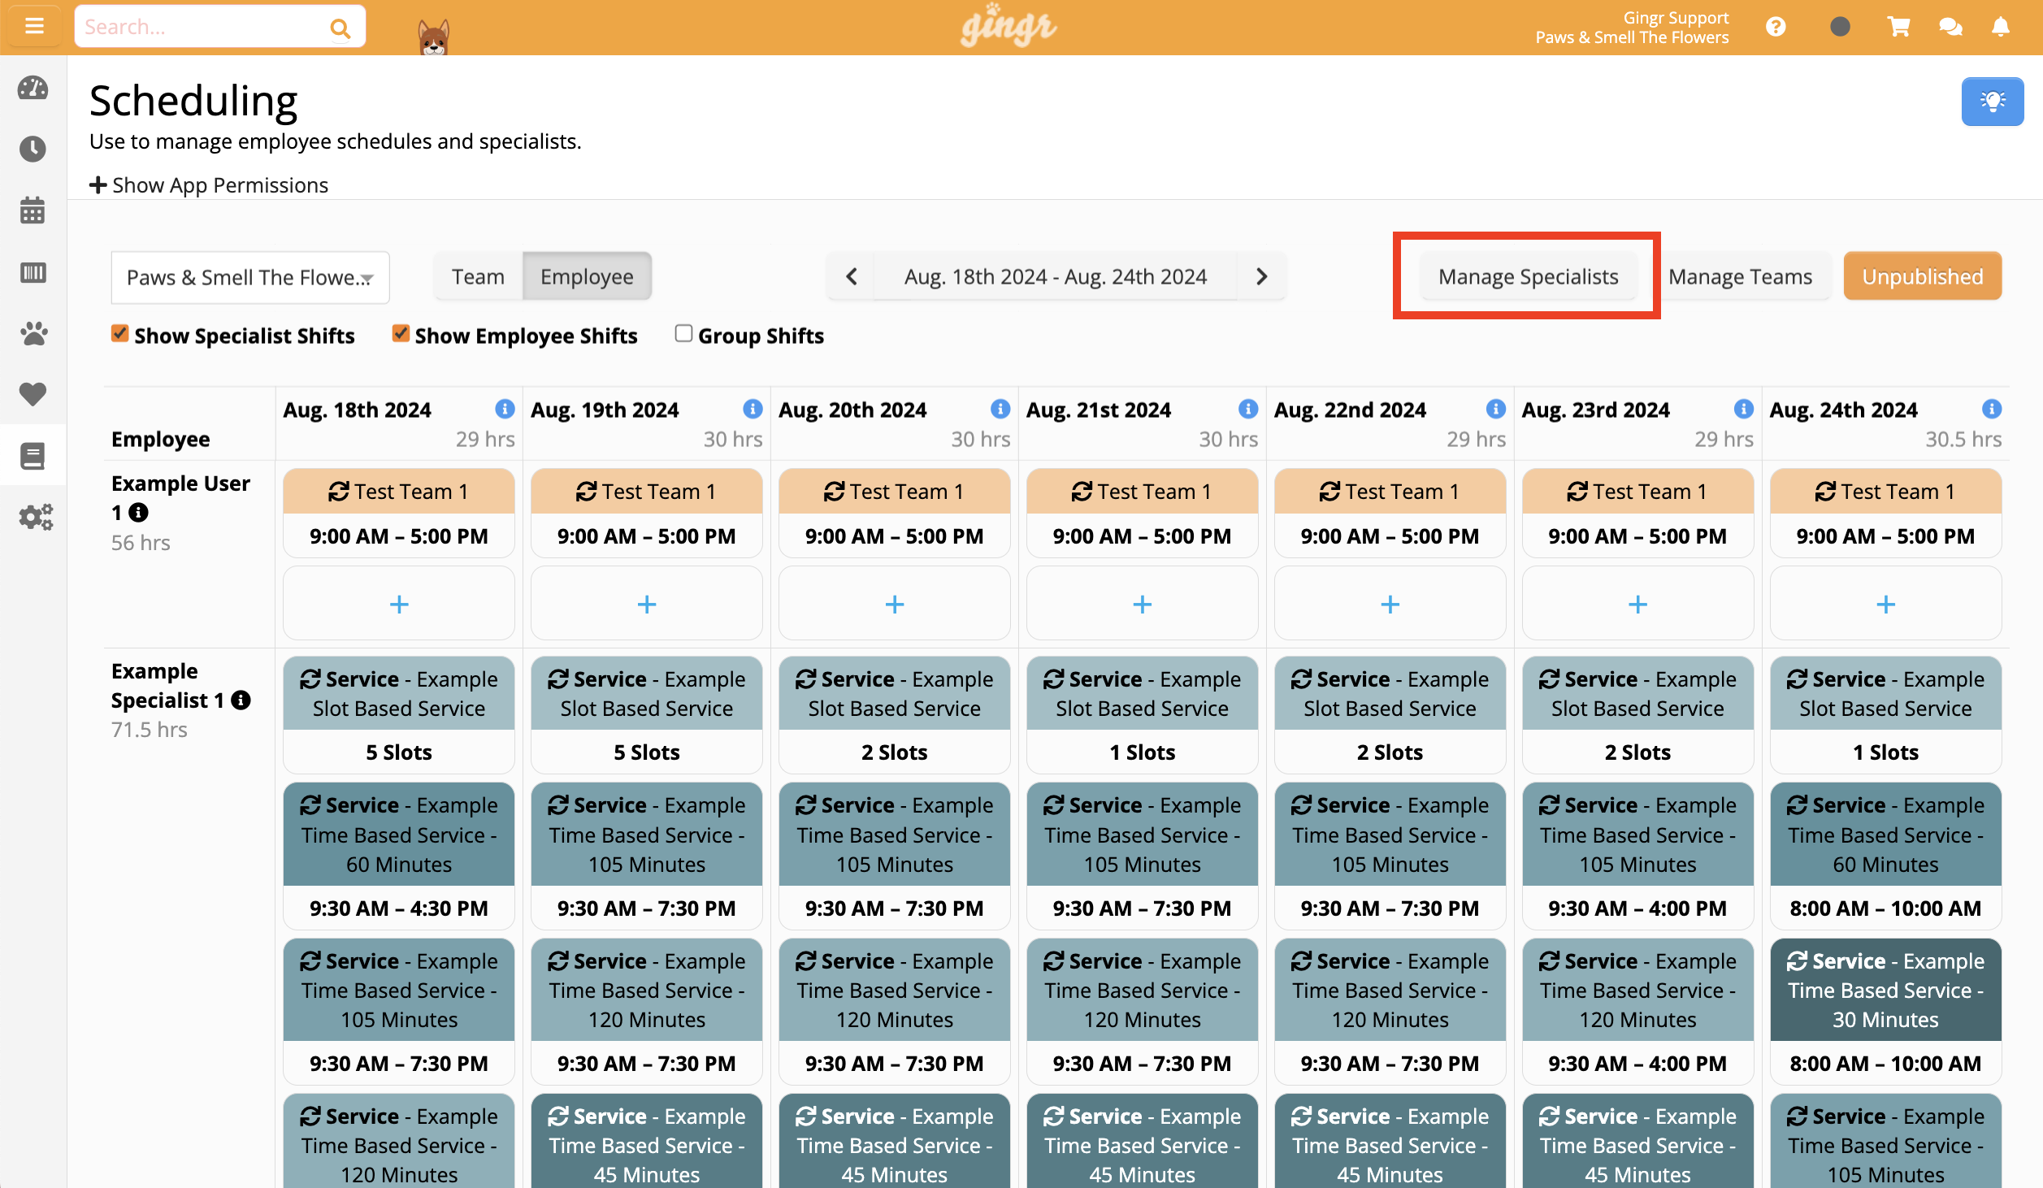The width and height of the screenshot is (2043, 1188).
Task: Advance to next week with right chevron
Action: [1261, 276]
